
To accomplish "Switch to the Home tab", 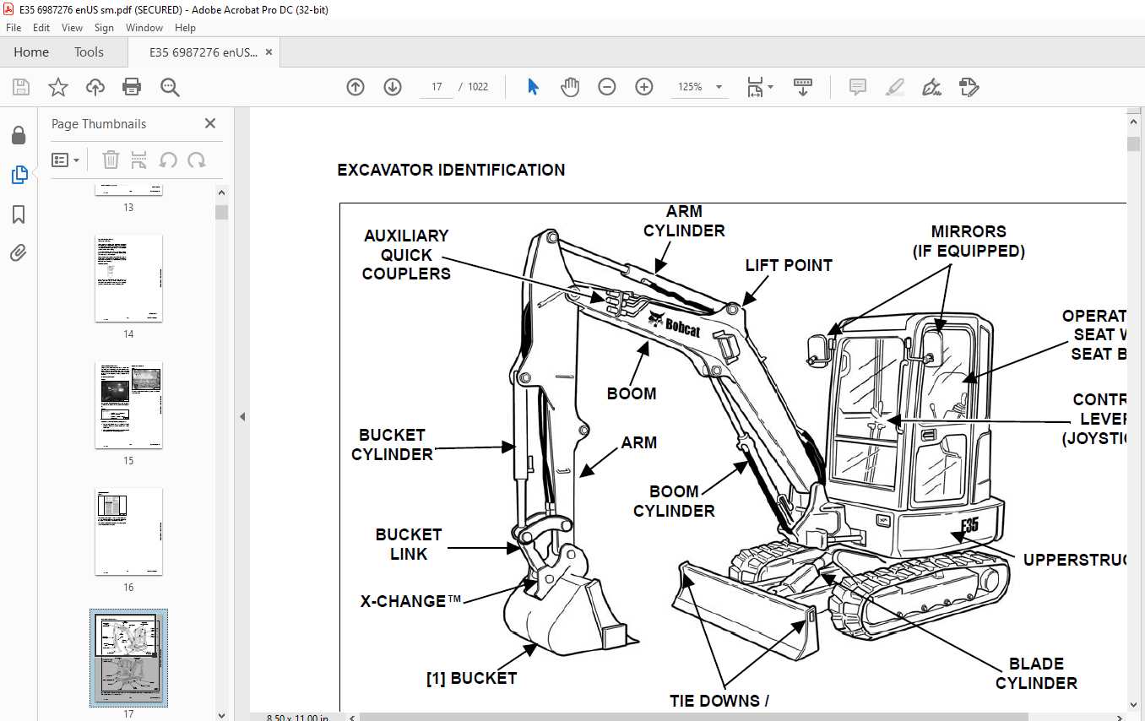I will [x=31, y=52].
